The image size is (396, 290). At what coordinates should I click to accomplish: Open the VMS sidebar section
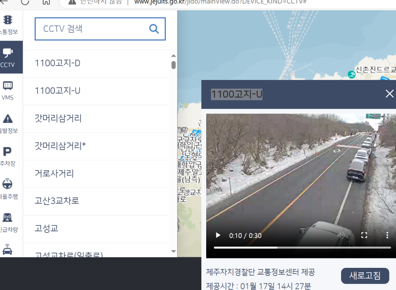point(7,91)
